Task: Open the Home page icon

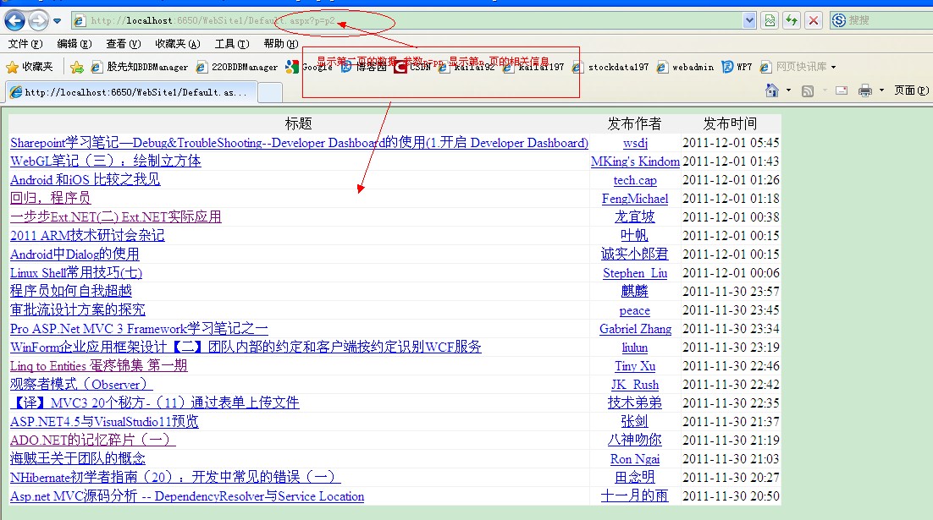Action: tap(771, 90)
